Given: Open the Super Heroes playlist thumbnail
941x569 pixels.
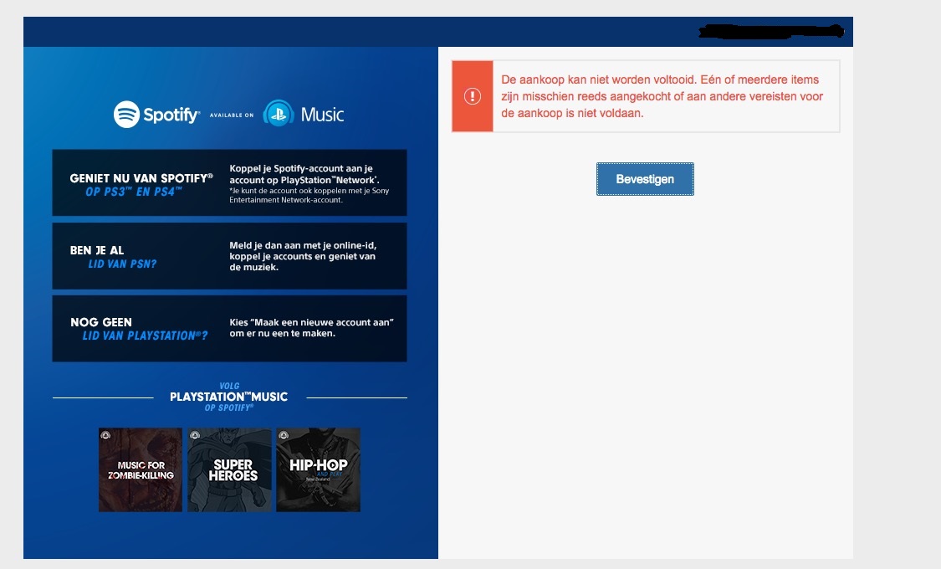Looking at the screenshot, I should click(229, 470).
